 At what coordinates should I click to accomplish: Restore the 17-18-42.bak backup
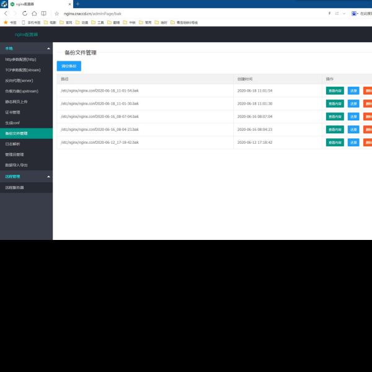[x=353, y=143]
